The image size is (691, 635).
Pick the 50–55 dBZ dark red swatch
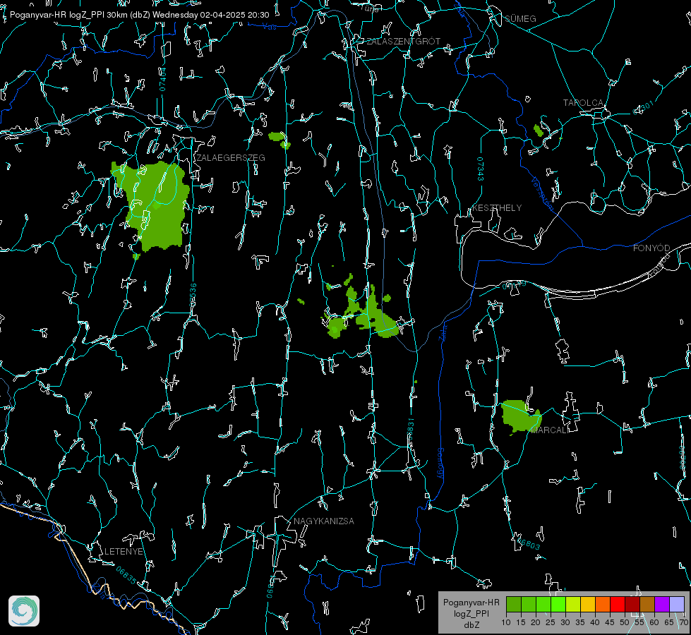pos(632,605)
